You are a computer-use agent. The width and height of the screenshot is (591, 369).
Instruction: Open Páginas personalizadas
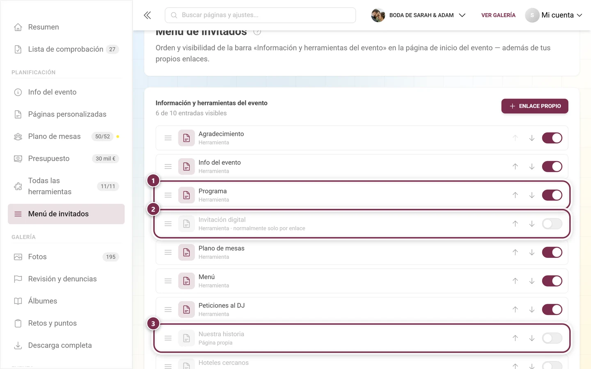coord(66,114)
